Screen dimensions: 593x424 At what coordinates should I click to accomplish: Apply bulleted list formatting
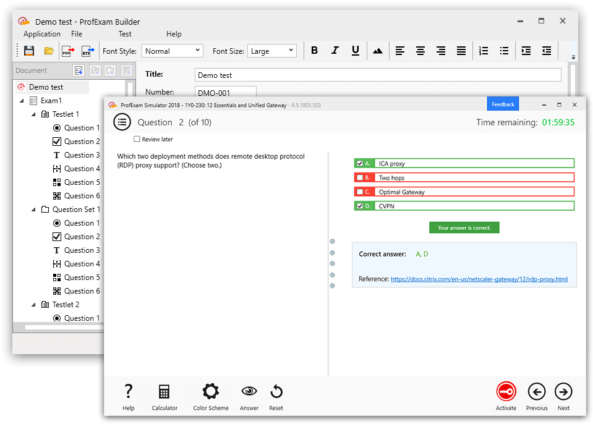pyautogui.click(x=504, y=51)
